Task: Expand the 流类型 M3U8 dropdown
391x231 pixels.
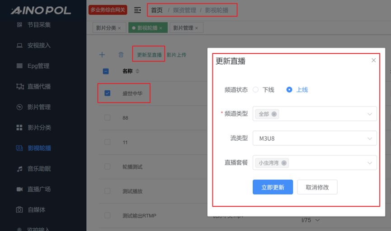Action: 370,139
